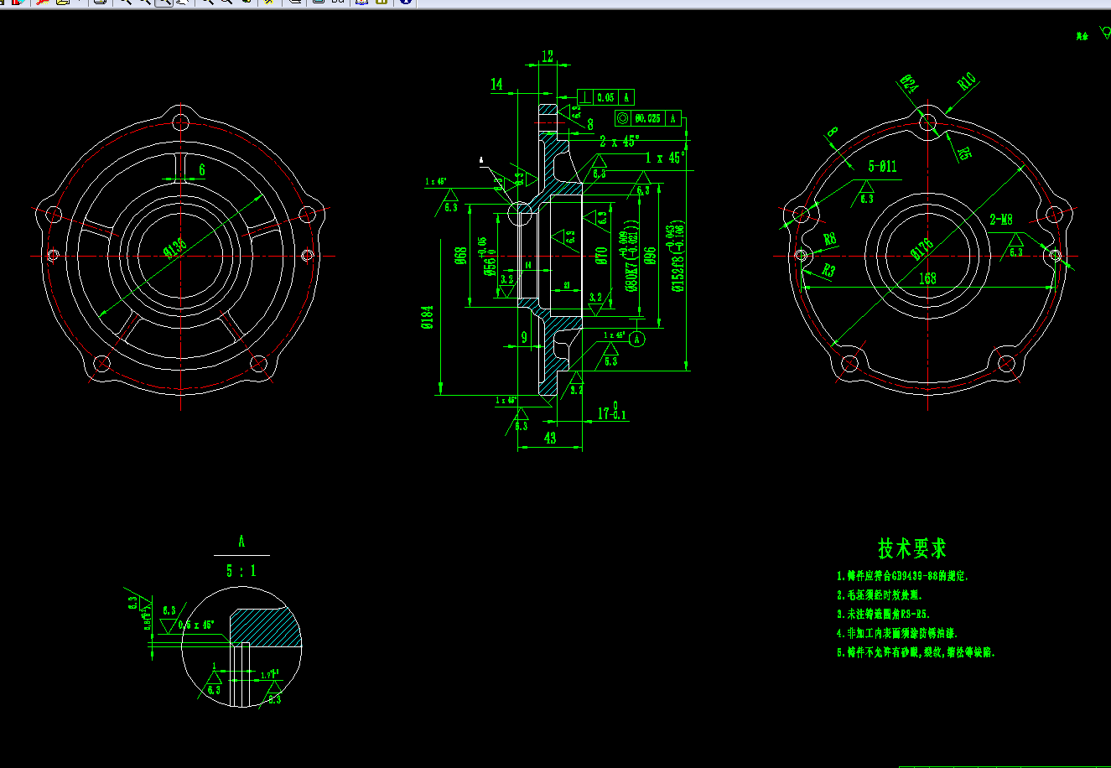Select the 2 x 45° chamfer note
The height and width of the screenshot is (768, 1111).
pos(620,140)
